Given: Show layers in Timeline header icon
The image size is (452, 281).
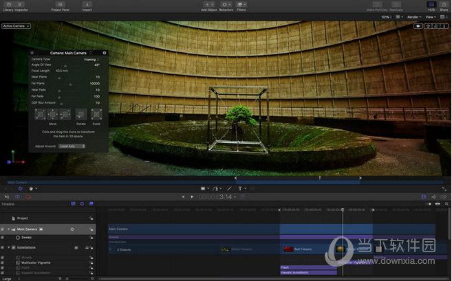Looking at the screenshot, I should click(73, 204).
